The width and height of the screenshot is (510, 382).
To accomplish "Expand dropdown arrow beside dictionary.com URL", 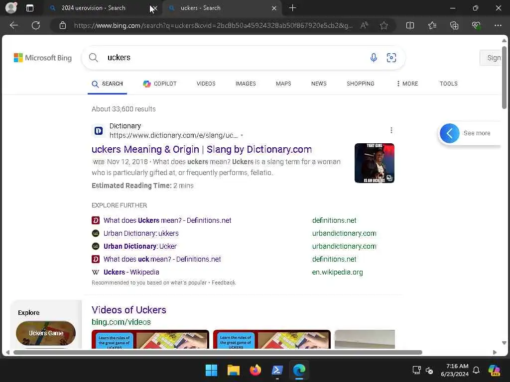I will pyautogui.click(x=242, y=135).
